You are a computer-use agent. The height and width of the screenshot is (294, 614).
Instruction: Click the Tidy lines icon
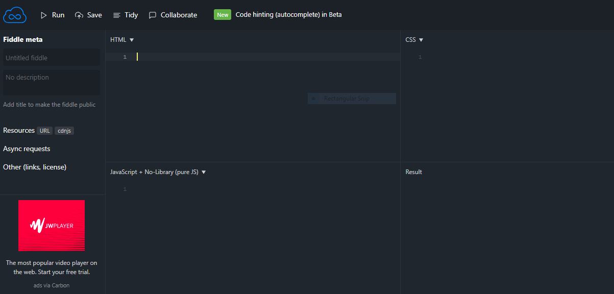pyautogui.click(x=117, y=15)
